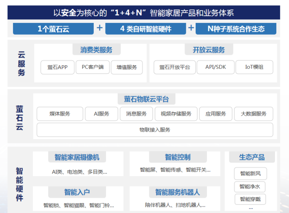Screen dimensions: 289x213
Task: Click the 智能硬件 vertical section label
Action: [19, 184]
